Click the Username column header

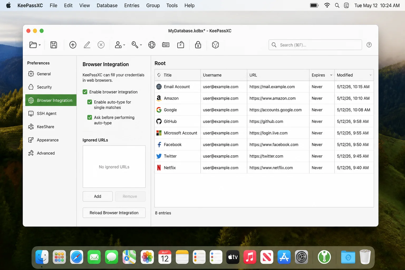click(224, 75)
